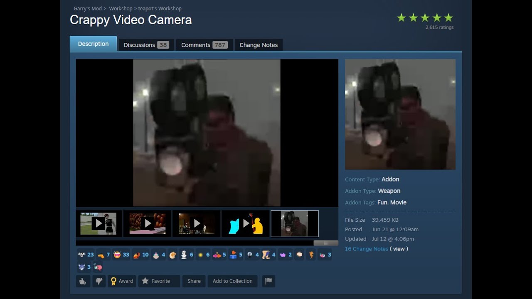Click the Posted date Jun 21 @ 12:09am
This screenshot has width=532, height=299.
(395, 229)
